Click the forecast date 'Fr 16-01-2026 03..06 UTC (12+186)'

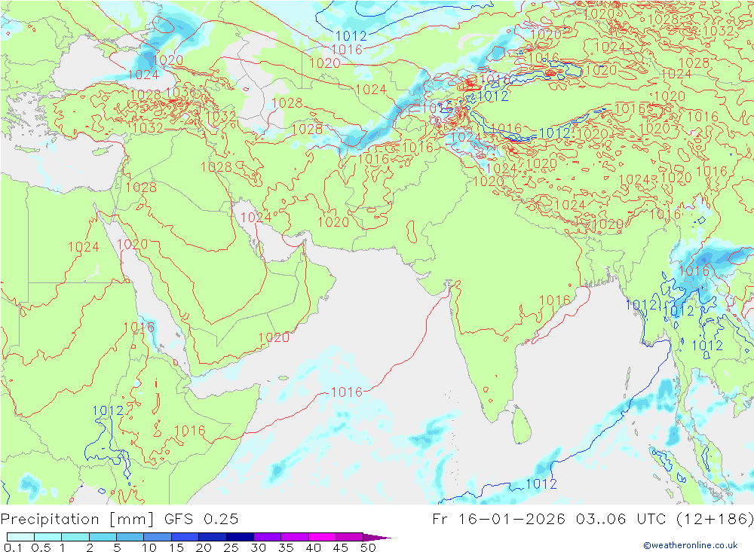tap(593, 520)
